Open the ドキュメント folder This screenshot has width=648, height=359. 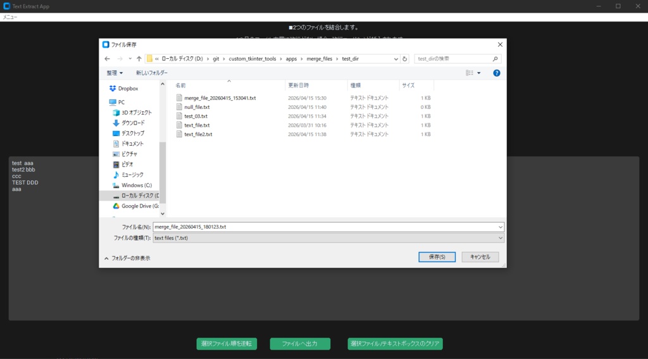pos(132,144)
